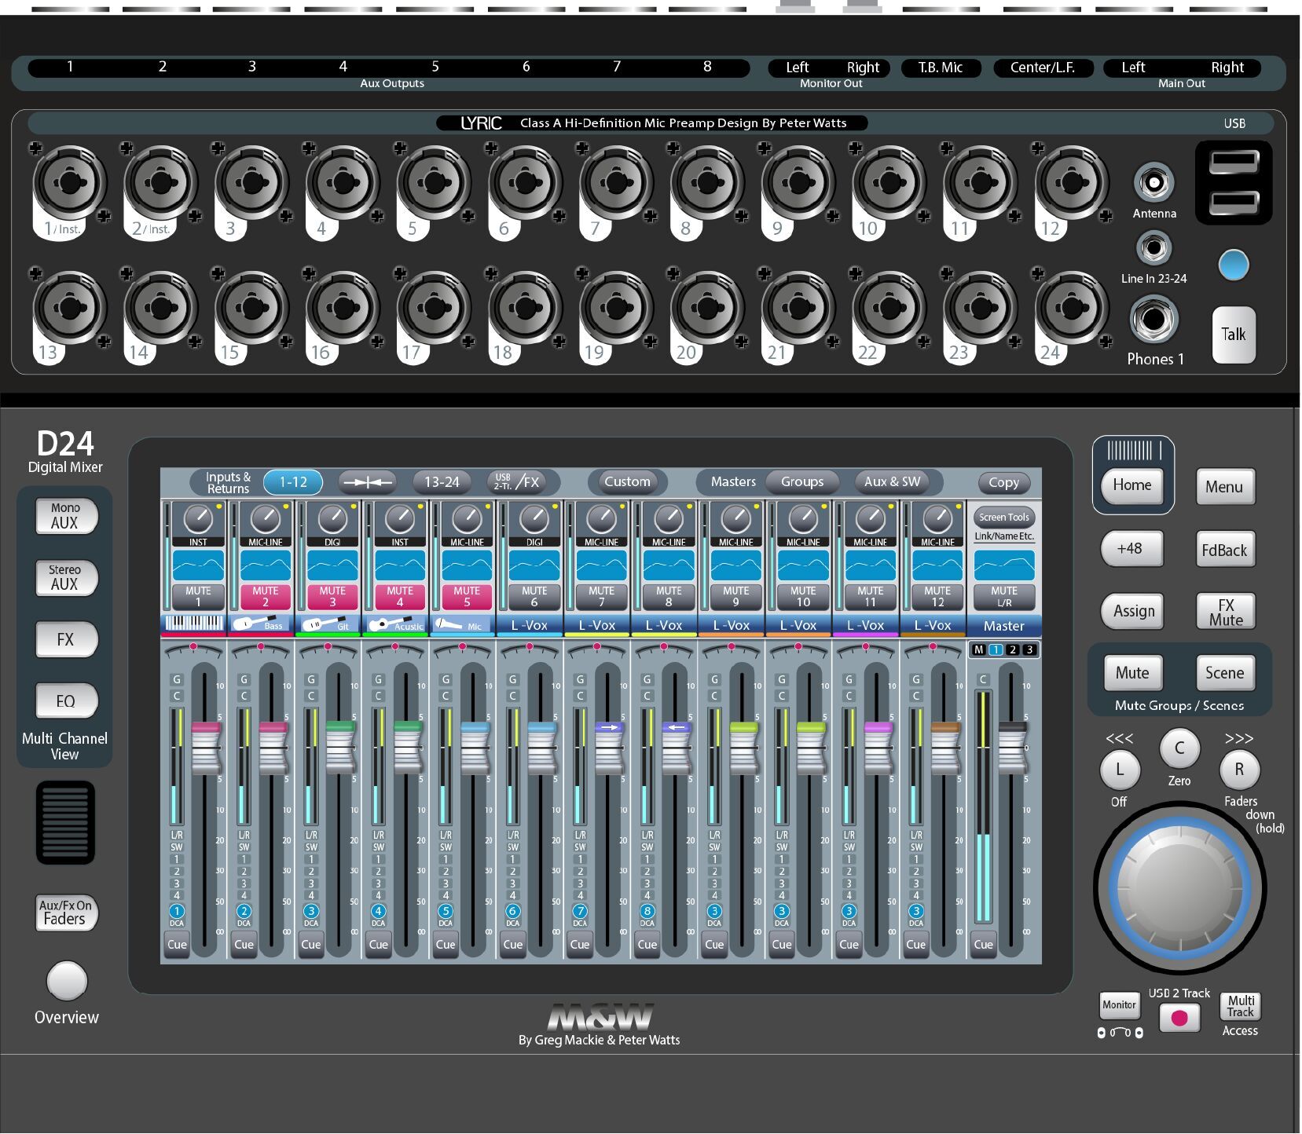Toggle MUTE on channel 9
Image resolution: width=1302 pixels, height=1134 pixels.
pos(735,597)
